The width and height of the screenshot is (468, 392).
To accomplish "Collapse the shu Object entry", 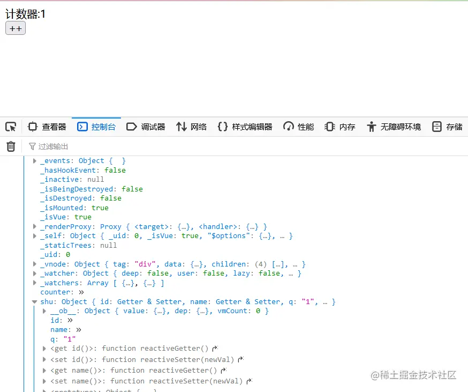I will coord(35,302).
